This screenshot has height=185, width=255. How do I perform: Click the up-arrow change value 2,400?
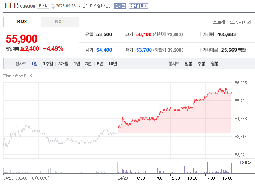tap(30, 48)
